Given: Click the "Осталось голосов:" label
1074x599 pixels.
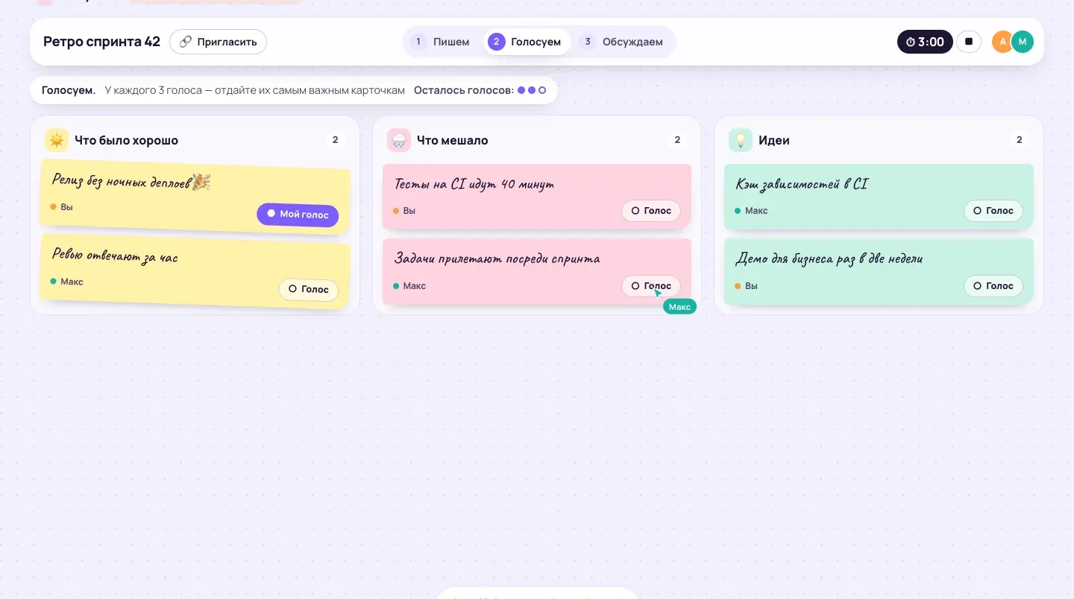Looking at the screenshot, I should click(x=464, y=90).
